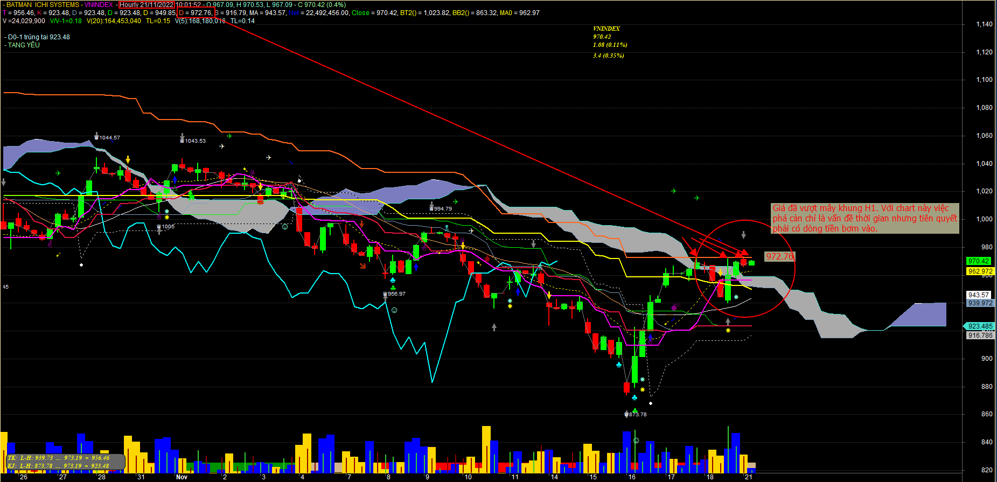This screenshot has width=997, height=482.
Task: Click the "KJ: L-H: 873.78" info line
Action: (58, 466)
